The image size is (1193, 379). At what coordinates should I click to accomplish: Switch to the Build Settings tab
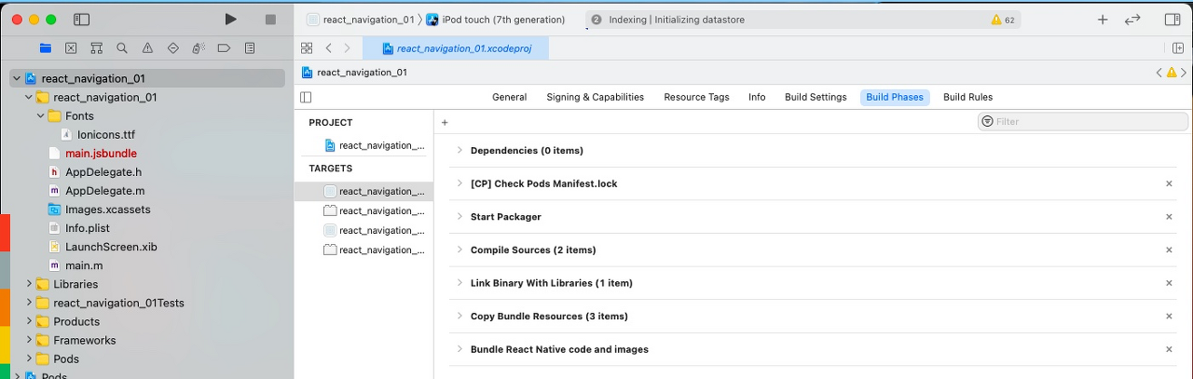pyautogui.click(x=816, y=97)
